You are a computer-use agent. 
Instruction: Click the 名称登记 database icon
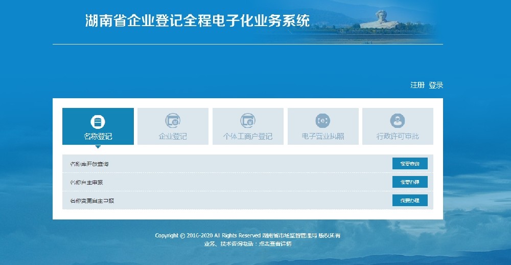(98, 121)
